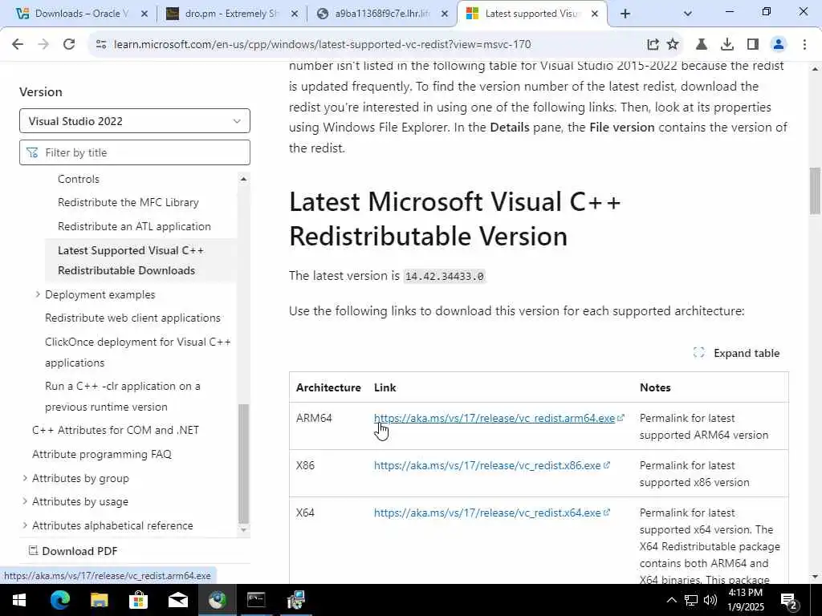Click the sidebar scroll-down arrow
The width and height of the screenshot is (822, 616).
pos(243,530)
